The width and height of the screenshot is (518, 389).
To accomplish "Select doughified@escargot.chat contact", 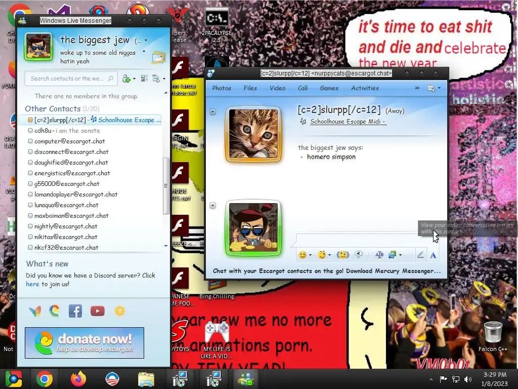I will coord(90,162).
